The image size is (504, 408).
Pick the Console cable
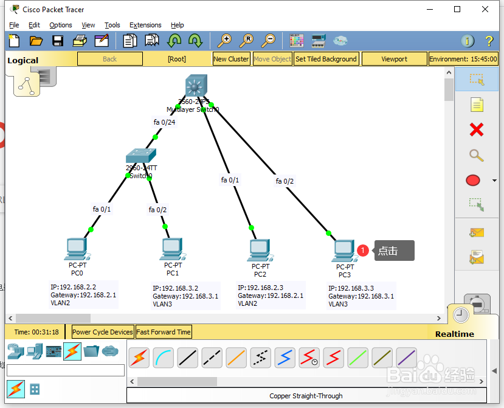(x=164, y=358)
